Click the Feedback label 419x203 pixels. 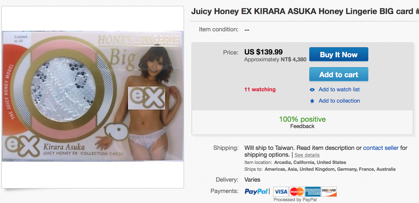pyautogui.click(x=302, y=126)
